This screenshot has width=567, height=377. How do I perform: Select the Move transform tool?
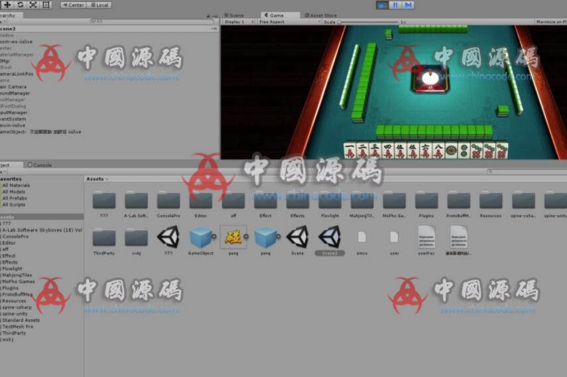click(x=7, y=5)
